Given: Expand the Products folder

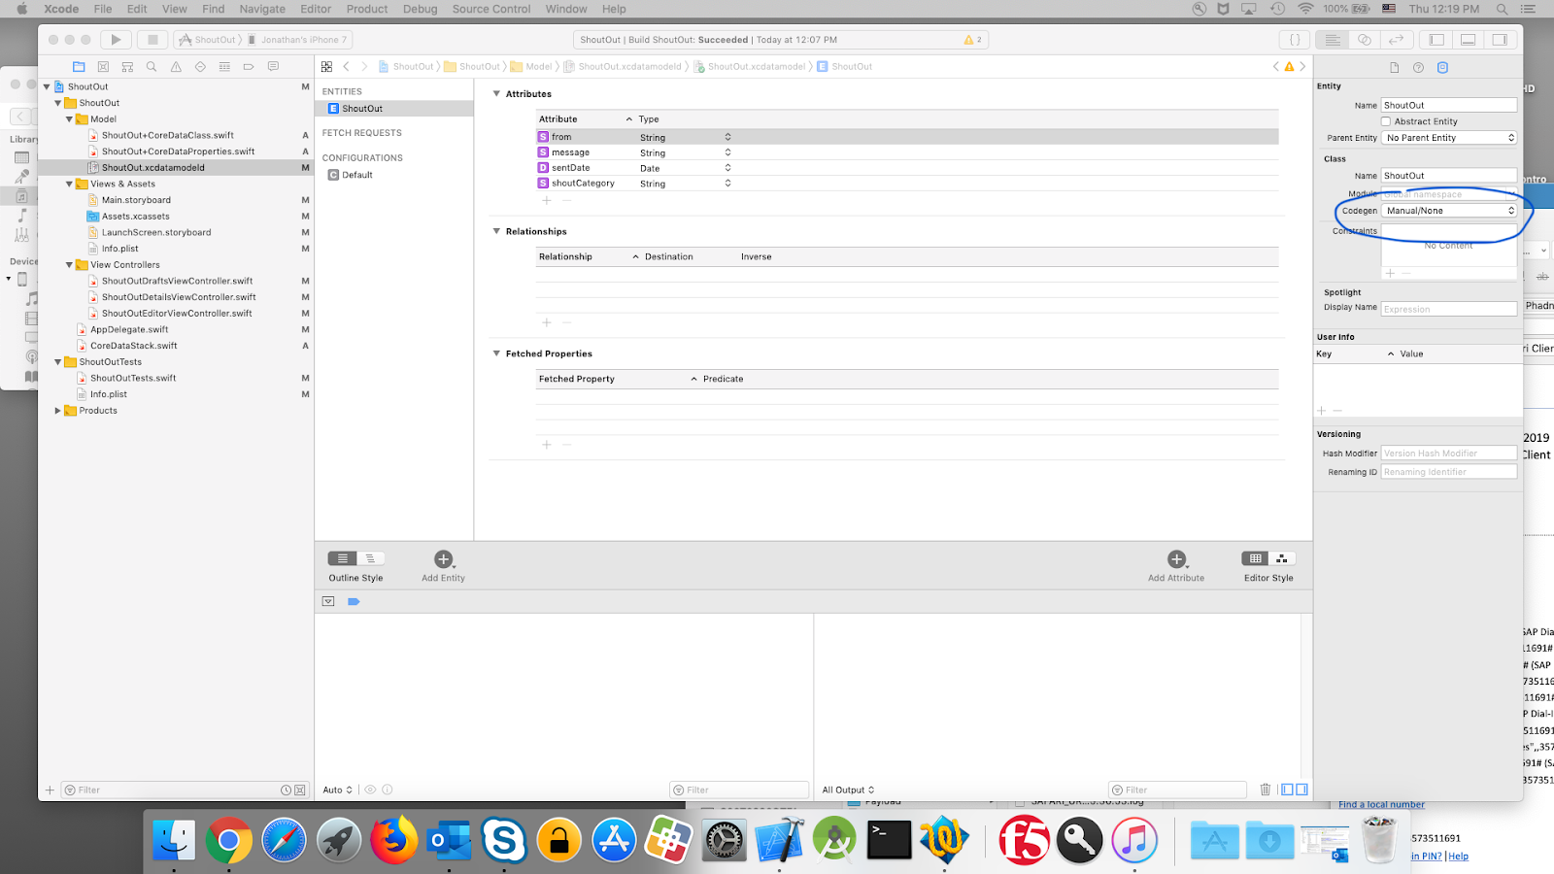Looking at the screenshot, I should (57, 411).
